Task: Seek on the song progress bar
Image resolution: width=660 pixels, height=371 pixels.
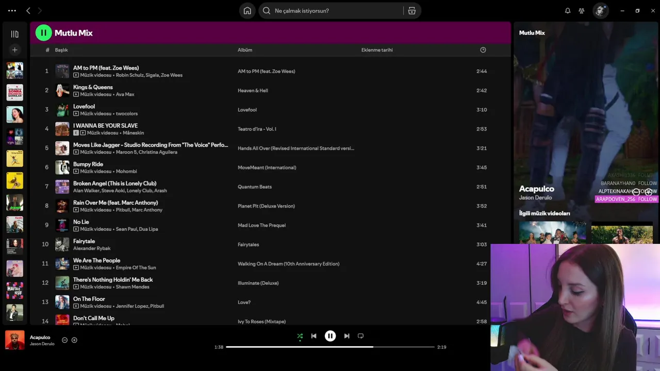Action: pyautogui.click(x=330, y=347)
